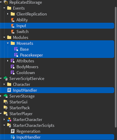Expand the ClientReplication folder

8,14
